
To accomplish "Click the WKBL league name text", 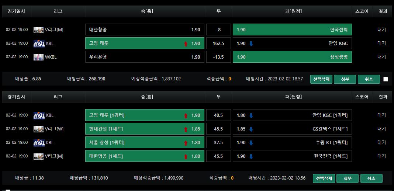I will point(51,57).
